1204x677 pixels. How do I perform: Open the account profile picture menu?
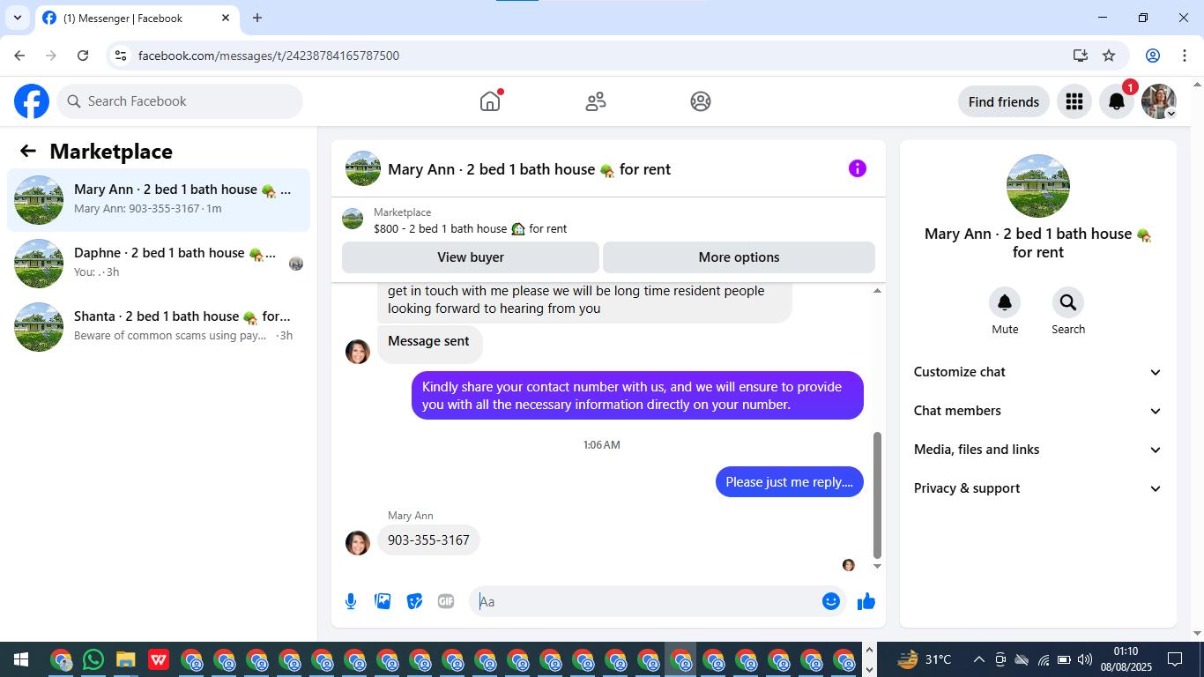pyautogui.click(x=1159, y=101)
